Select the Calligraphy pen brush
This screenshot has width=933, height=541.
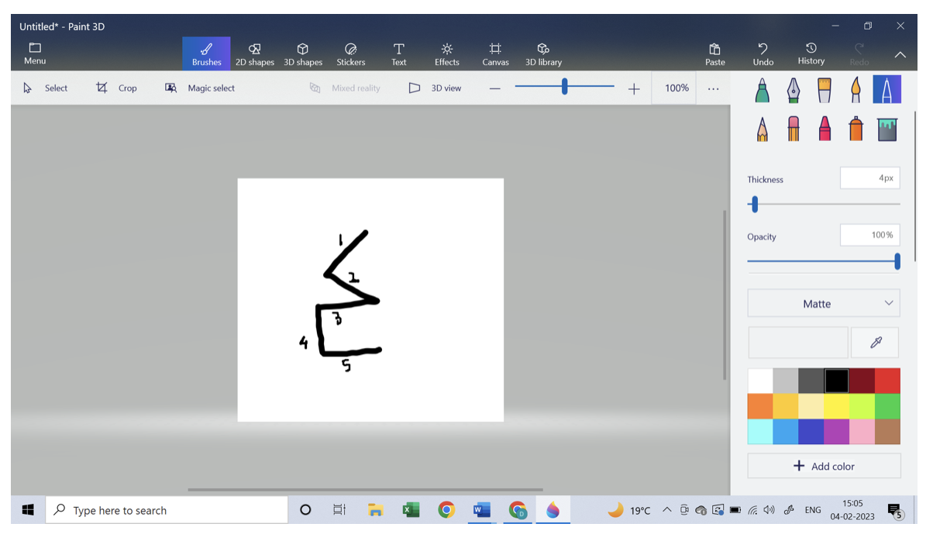tap(794, 90)
